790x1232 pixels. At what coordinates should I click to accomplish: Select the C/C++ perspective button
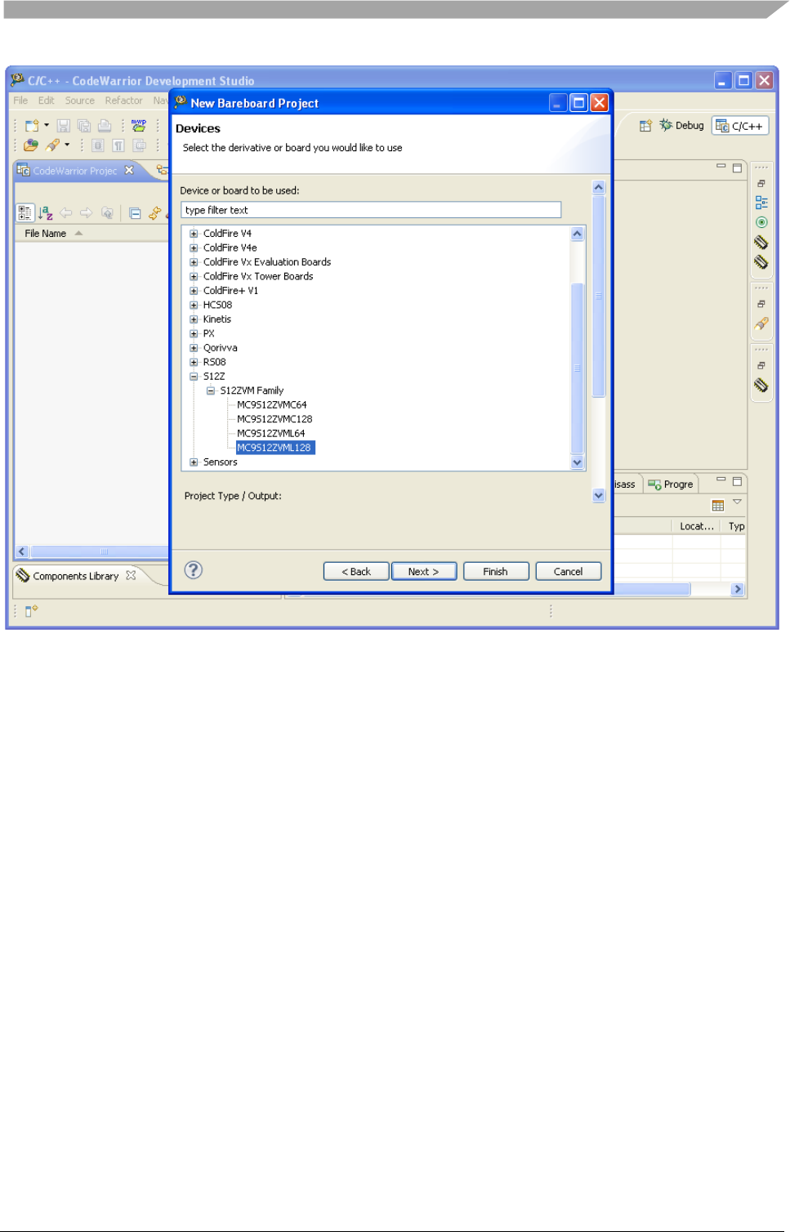pos(740,126)
